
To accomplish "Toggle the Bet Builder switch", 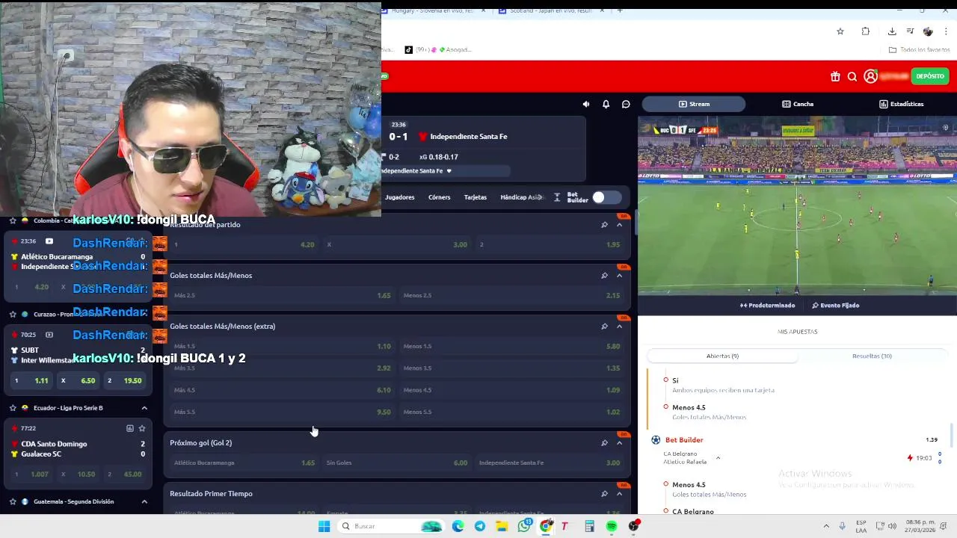I will click(x=606, y=197).
